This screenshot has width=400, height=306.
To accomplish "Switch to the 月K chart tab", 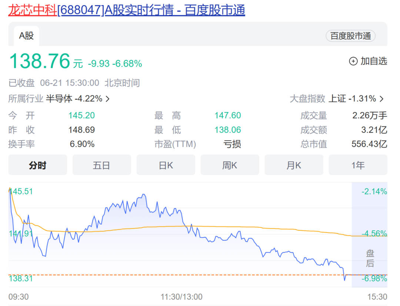I will [294, 165].
